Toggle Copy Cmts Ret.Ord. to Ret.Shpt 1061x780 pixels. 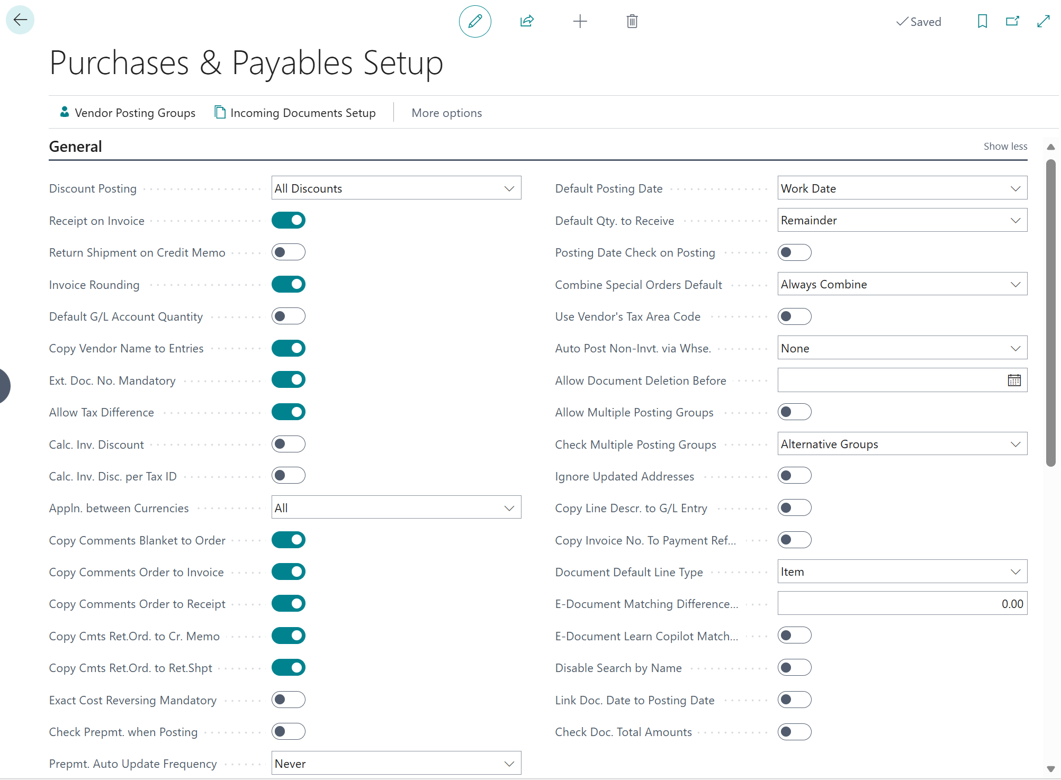(289, 668)
